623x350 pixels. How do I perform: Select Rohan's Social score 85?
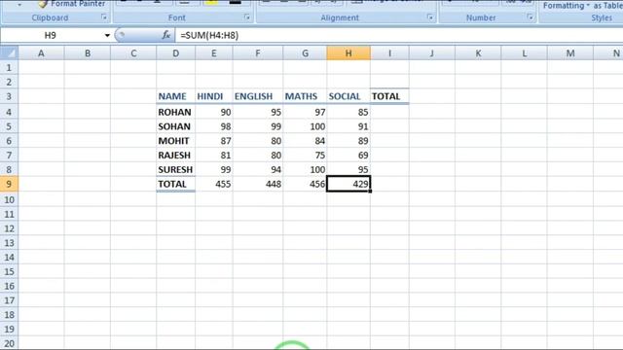point(348,112)
